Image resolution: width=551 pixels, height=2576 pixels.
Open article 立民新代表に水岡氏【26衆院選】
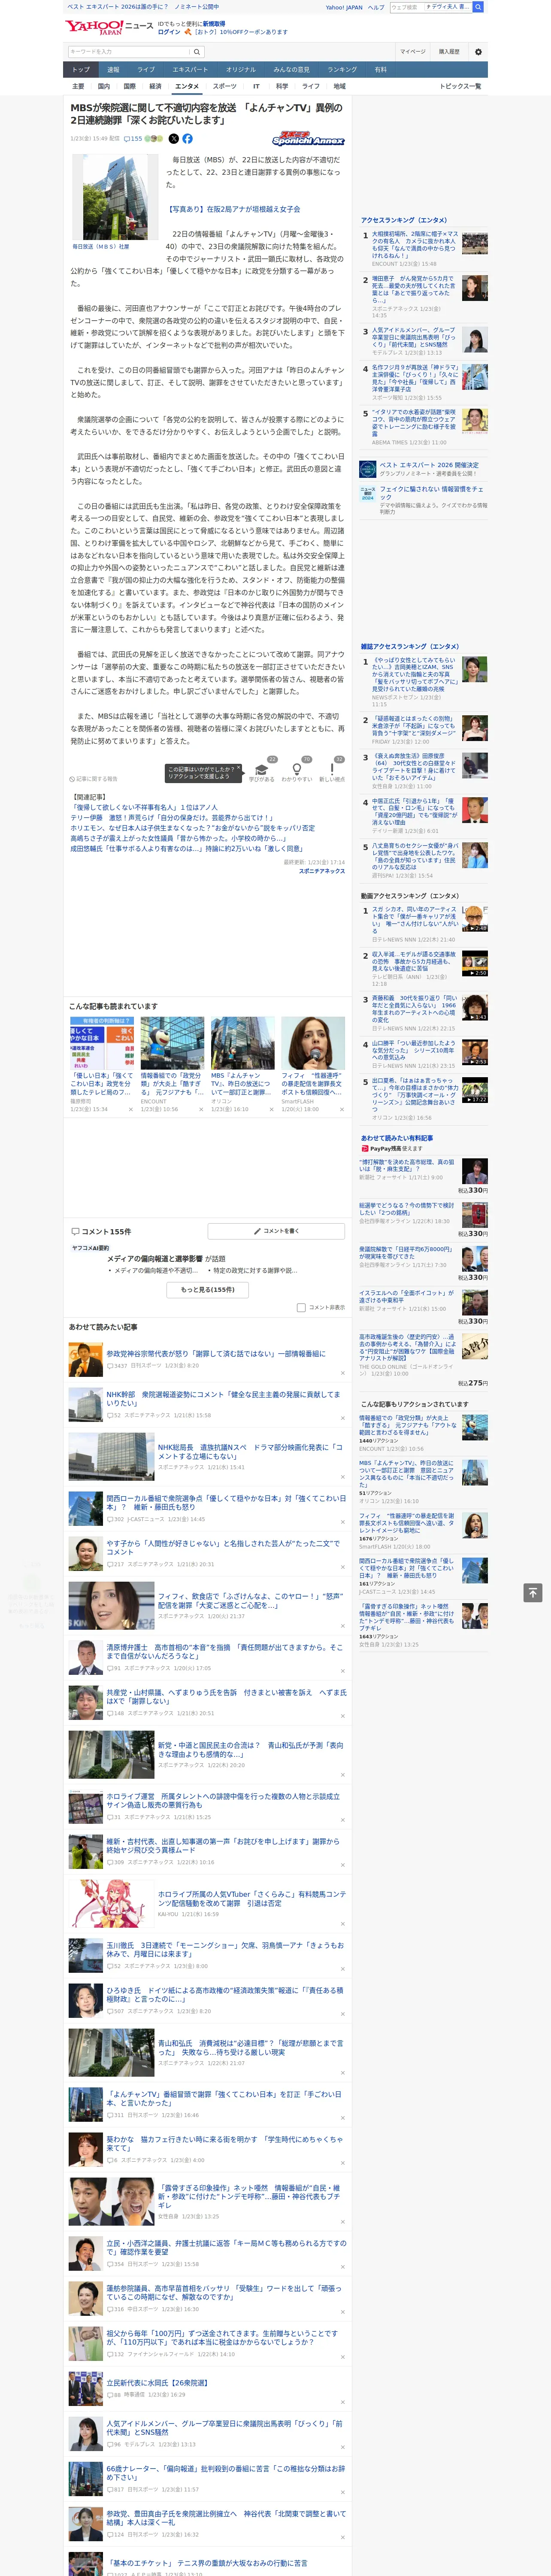(157, 2382)
